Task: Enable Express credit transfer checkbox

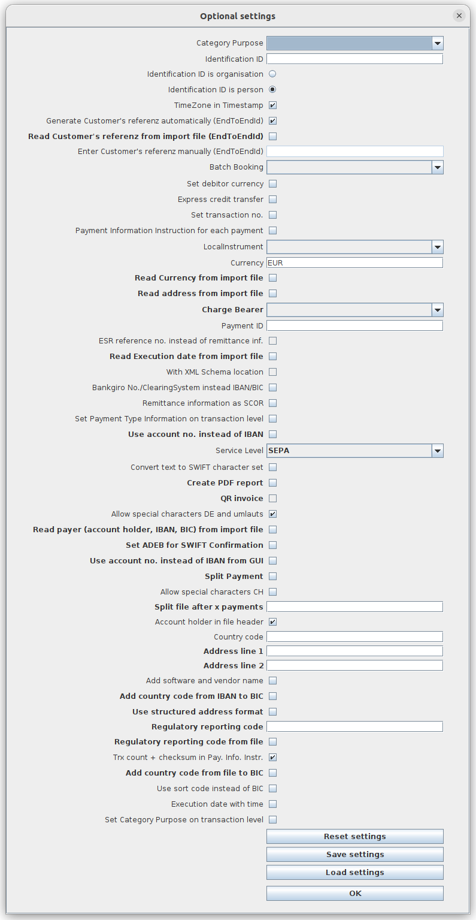Action: (x=272, y=200)
